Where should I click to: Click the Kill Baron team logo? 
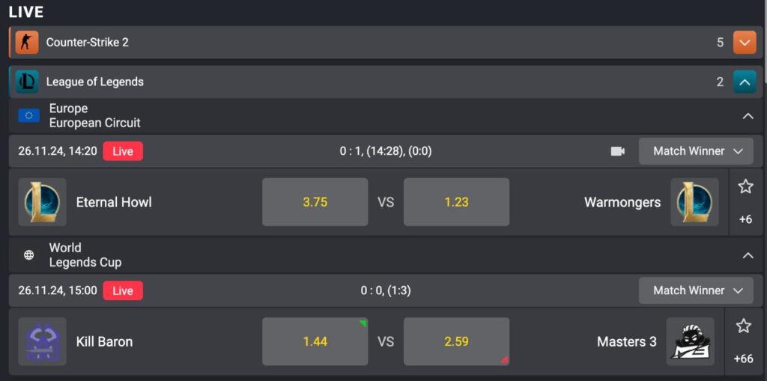click(x=42, y=341)
